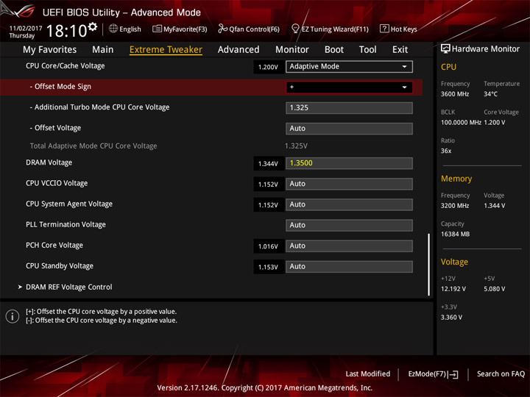Screen dimensions: 530x397
Task: Click the EZ Tuning Wizard lightbulb icon
Action: [x=295, y=29]
